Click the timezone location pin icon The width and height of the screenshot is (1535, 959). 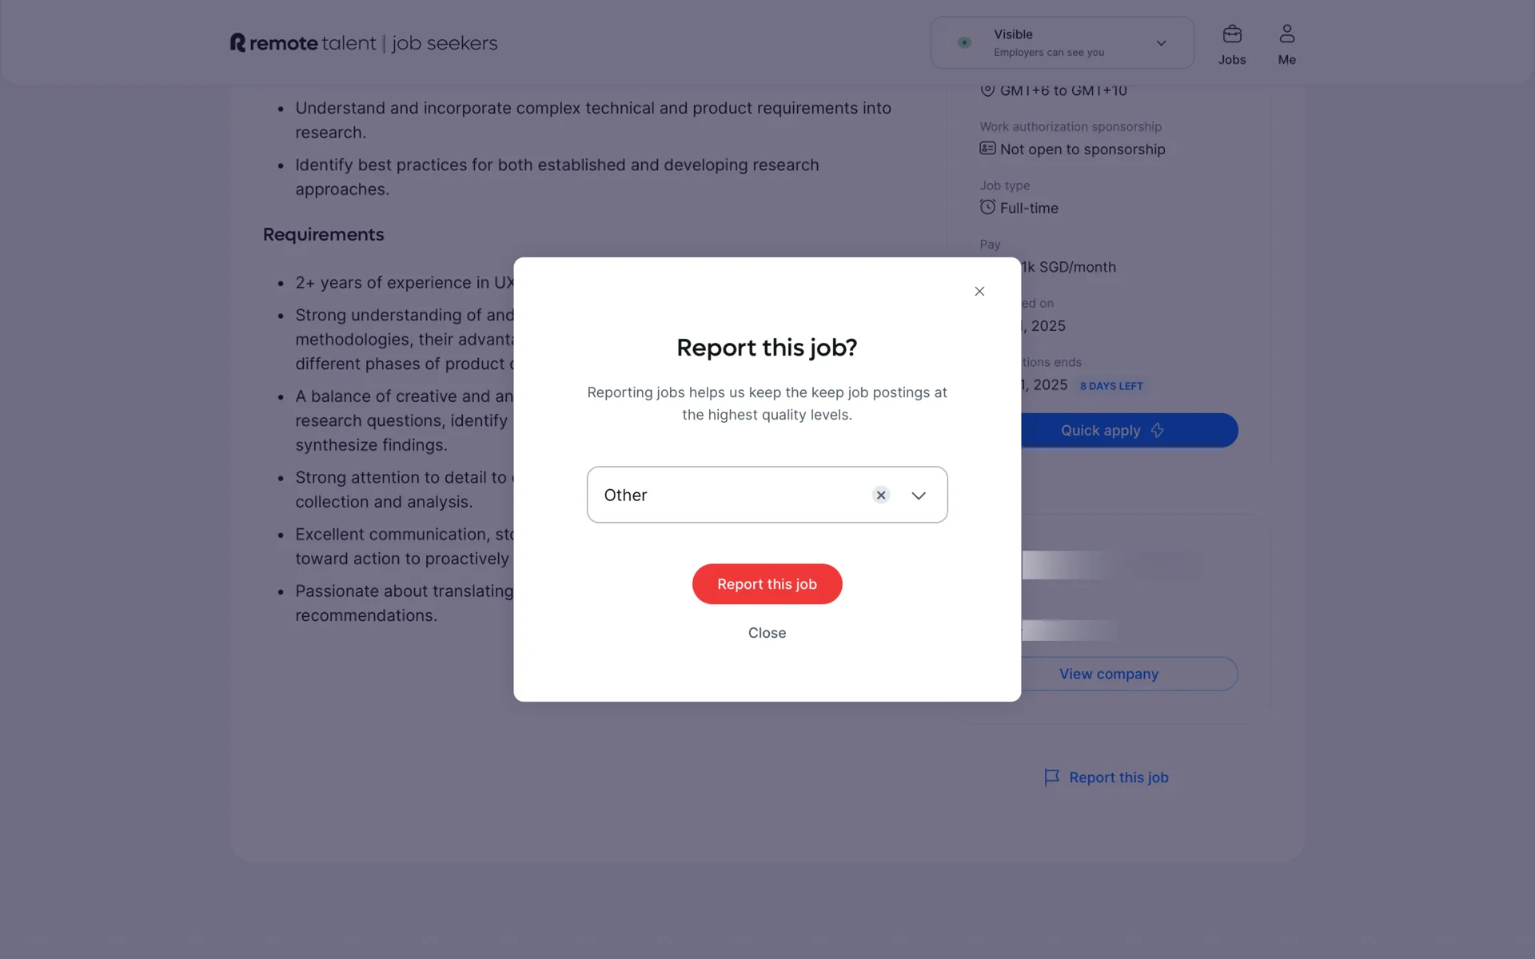click(987, 90)
